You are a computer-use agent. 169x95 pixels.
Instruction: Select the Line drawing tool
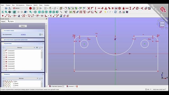6,16
